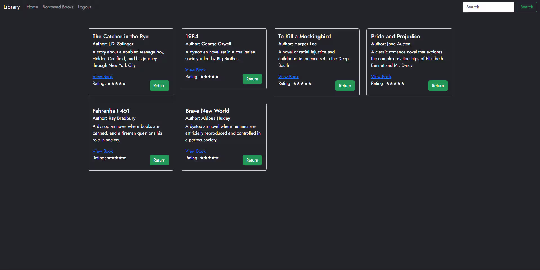Open View Book link for 1984

(196, 70)
